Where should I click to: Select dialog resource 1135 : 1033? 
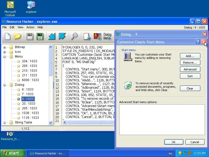click(30, 118)
